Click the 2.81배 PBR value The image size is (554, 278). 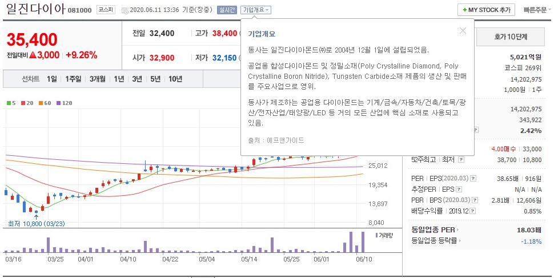click(x=500, y=200)
